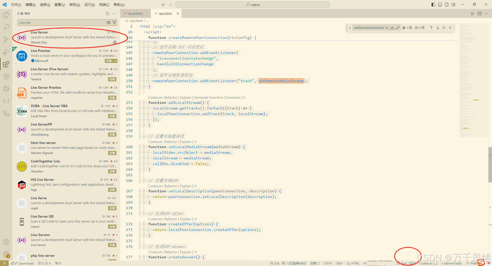This screenshot has height=266, width=492.
Task: Toggle primary side bar layout button
Action: [x=433, y=5]
